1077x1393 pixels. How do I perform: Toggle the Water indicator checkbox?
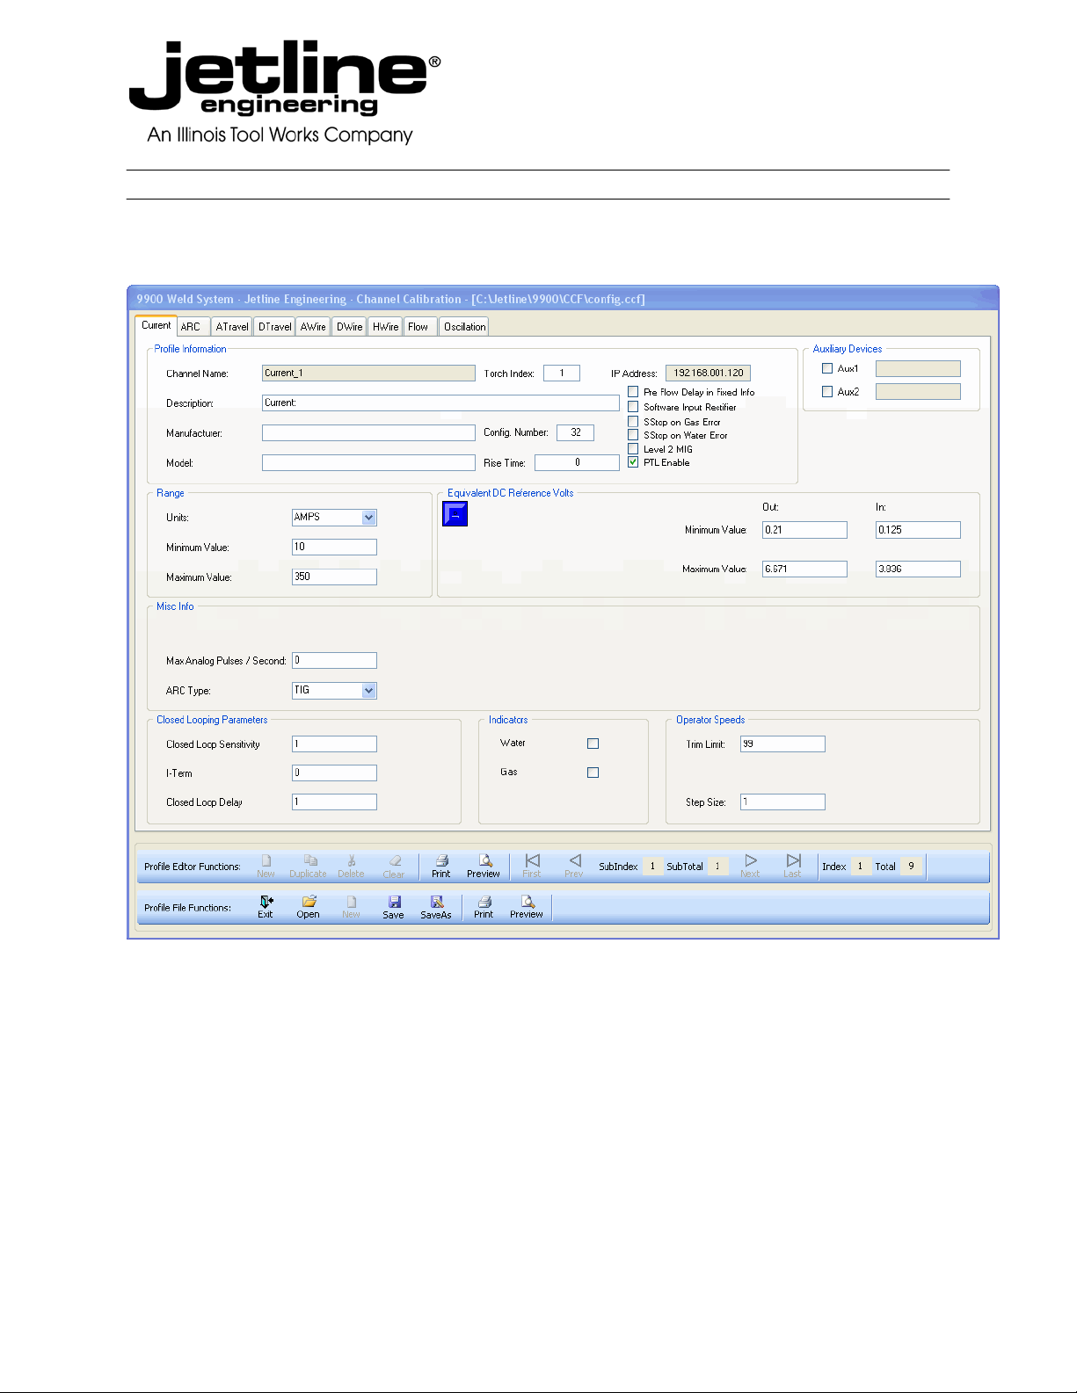pos(593,744)
